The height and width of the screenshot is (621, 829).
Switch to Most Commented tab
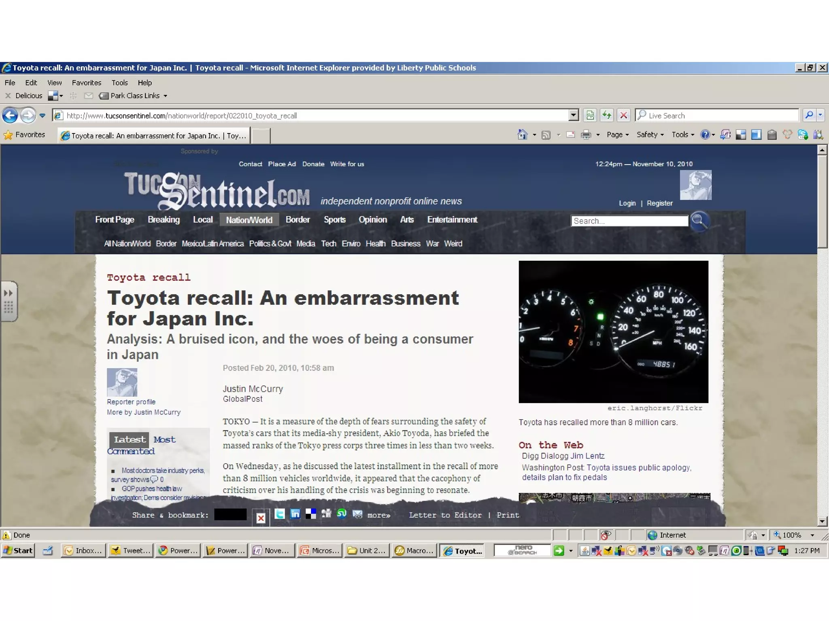164,440
